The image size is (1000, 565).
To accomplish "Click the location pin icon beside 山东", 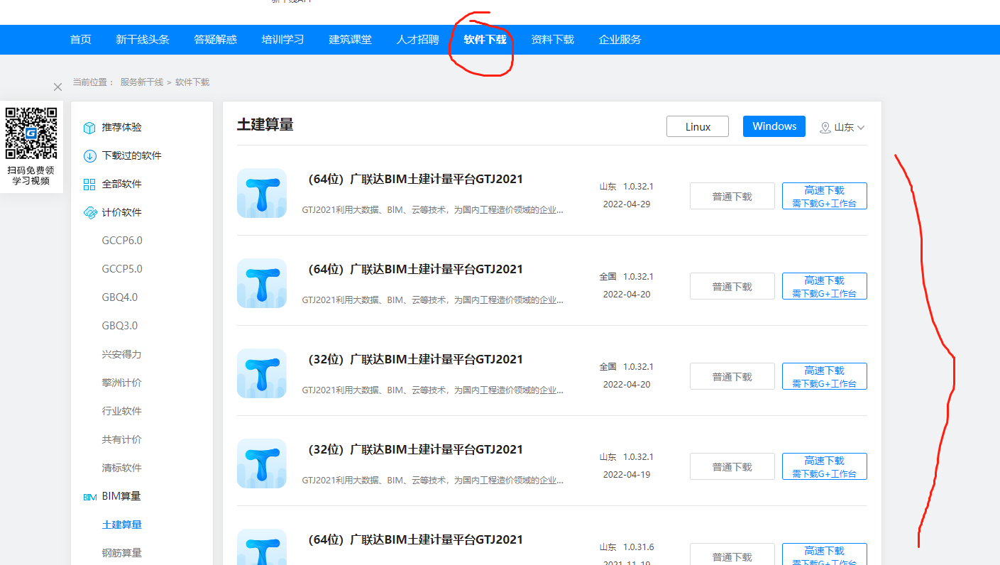I will coord(825,128).
